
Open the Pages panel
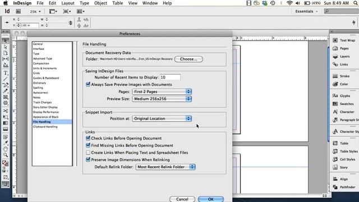pyautogui.click(x=341, y=48)
